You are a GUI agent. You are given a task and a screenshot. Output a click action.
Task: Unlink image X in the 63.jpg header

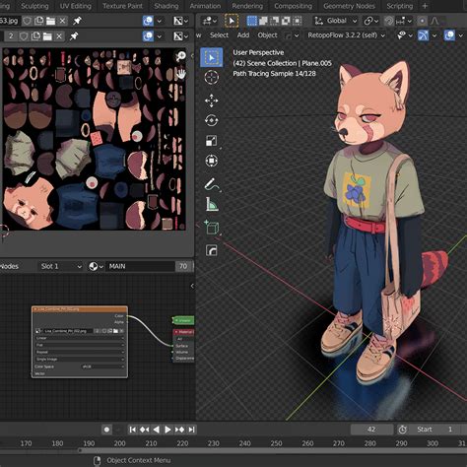(x=62, y=21)
